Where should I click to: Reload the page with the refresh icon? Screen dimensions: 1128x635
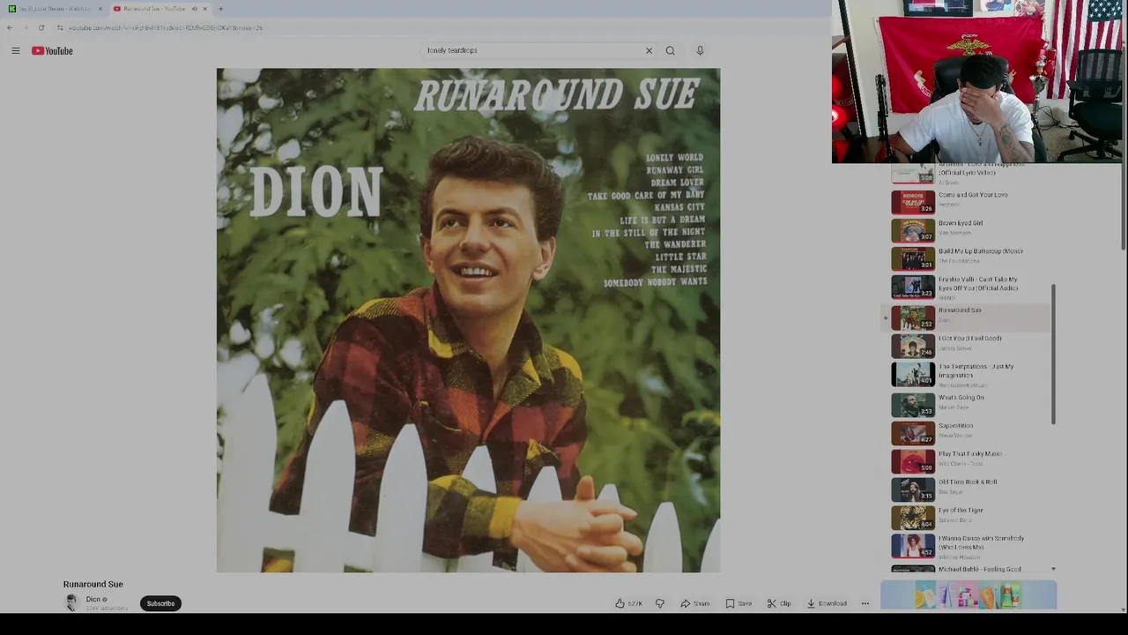(x=41, y=27)
